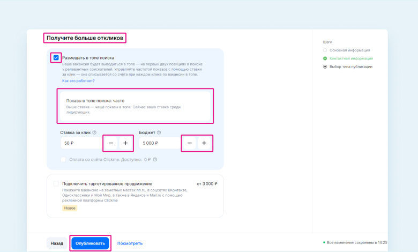Increase Ставка за клик with plus button
Screen dimensions: 418x252
point(125,143)
